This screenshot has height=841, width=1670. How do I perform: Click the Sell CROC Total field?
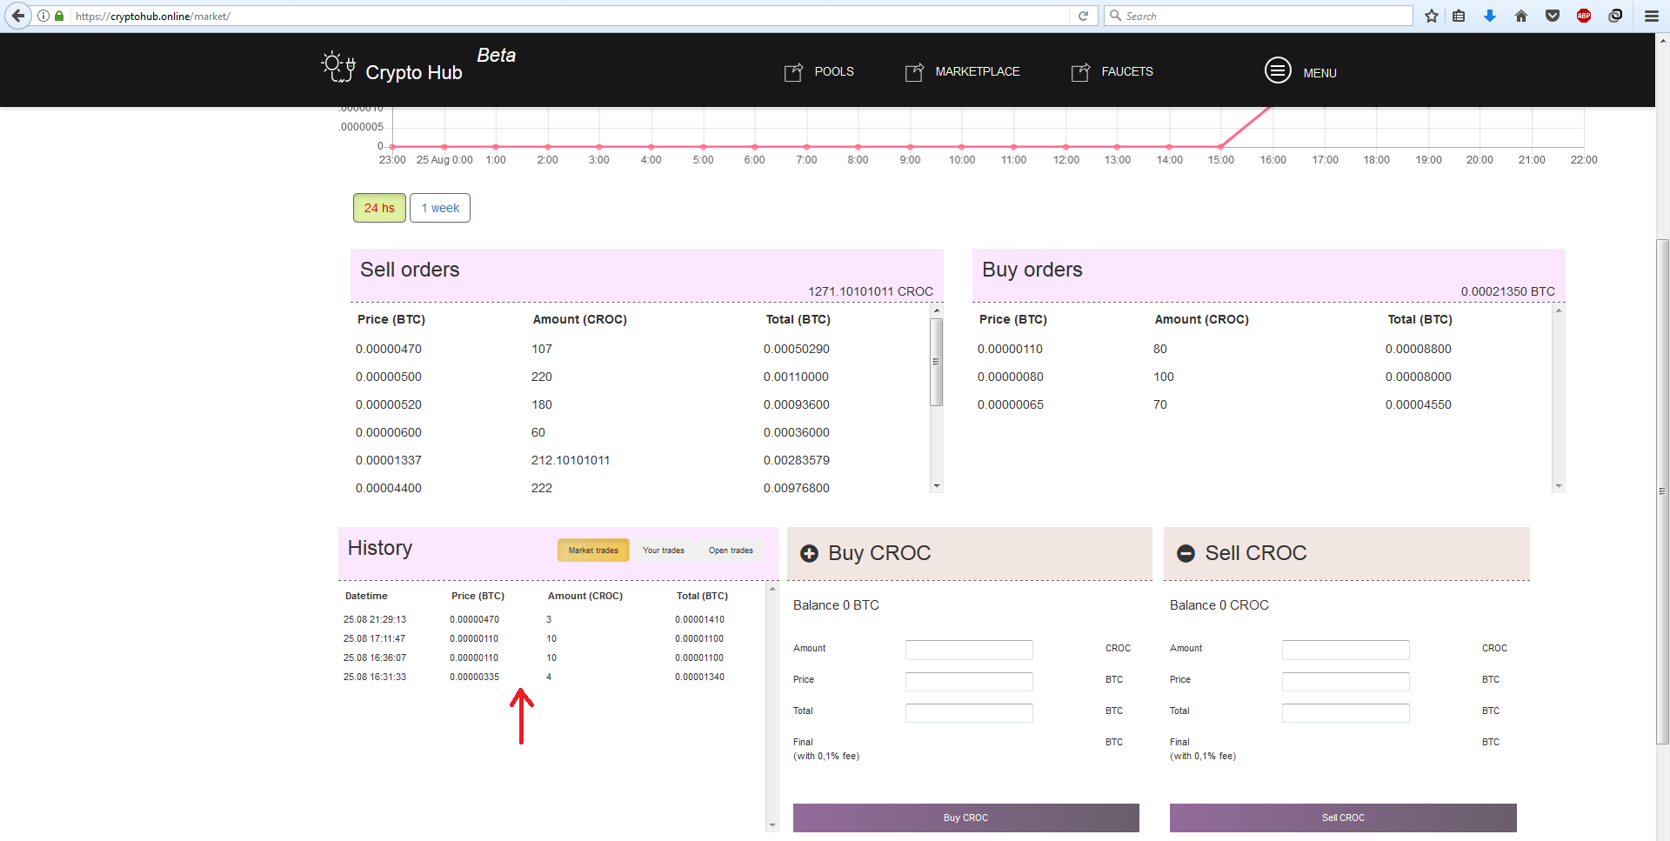1346,712
